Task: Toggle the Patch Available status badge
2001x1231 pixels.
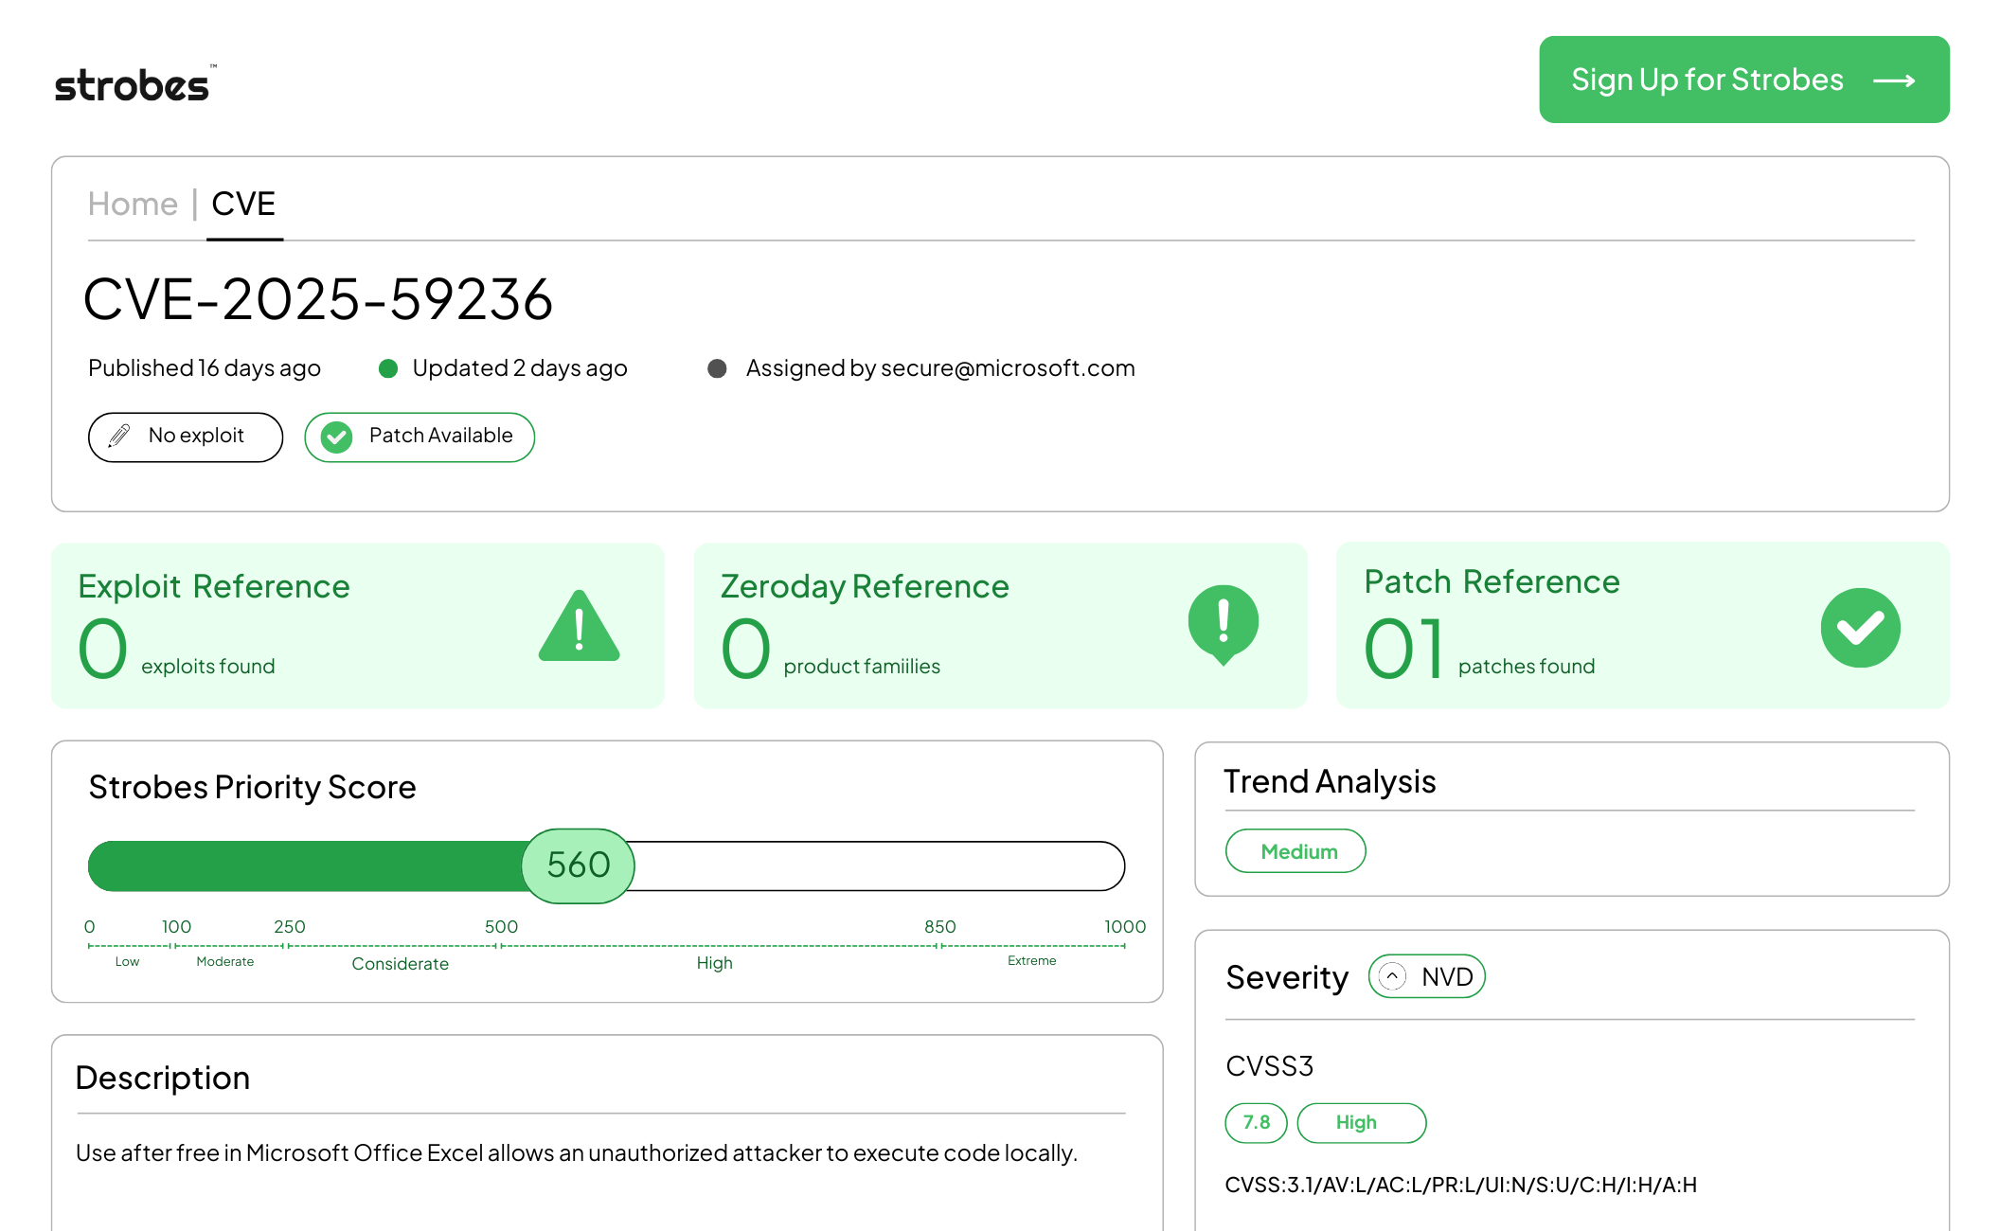Action: coord(419,437)
